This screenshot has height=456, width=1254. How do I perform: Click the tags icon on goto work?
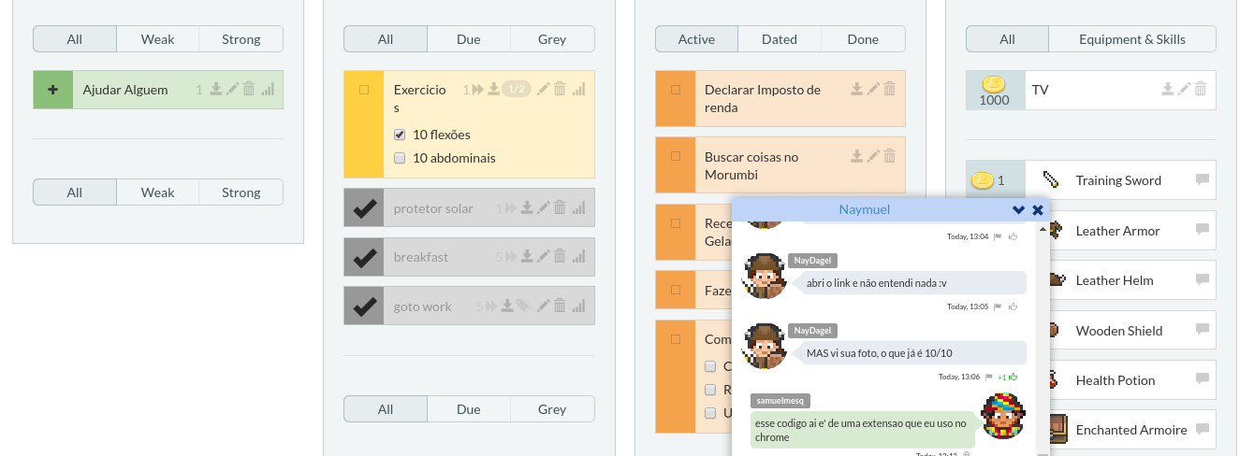click(524, 306)
